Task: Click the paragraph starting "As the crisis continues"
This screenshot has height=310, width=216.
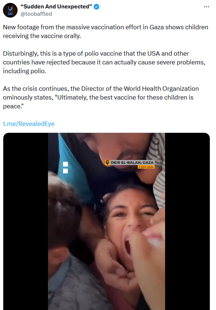Action: click(x=101, y=97)
